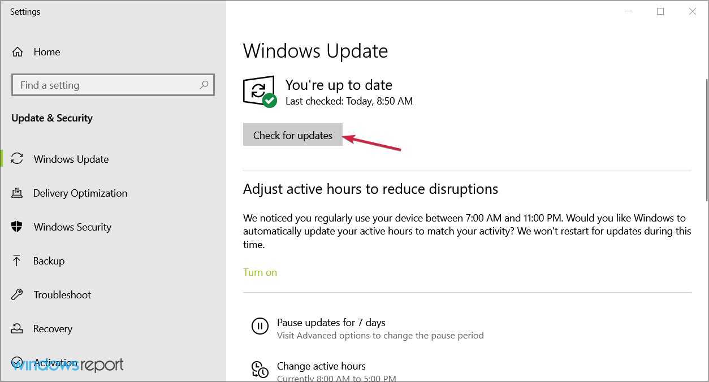Click the Turn on link for active hours
This screenshot has width=709, height=382.
coord(260,272)
